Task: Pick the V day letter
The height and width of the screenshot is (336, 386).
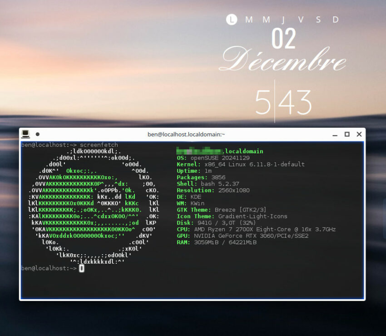Action: [301, 19]
